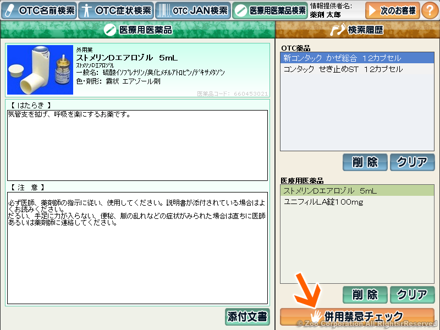Screen dimensions: 440x330
Task: Open the 添付文書 package insert
Action: pos(247,317)
